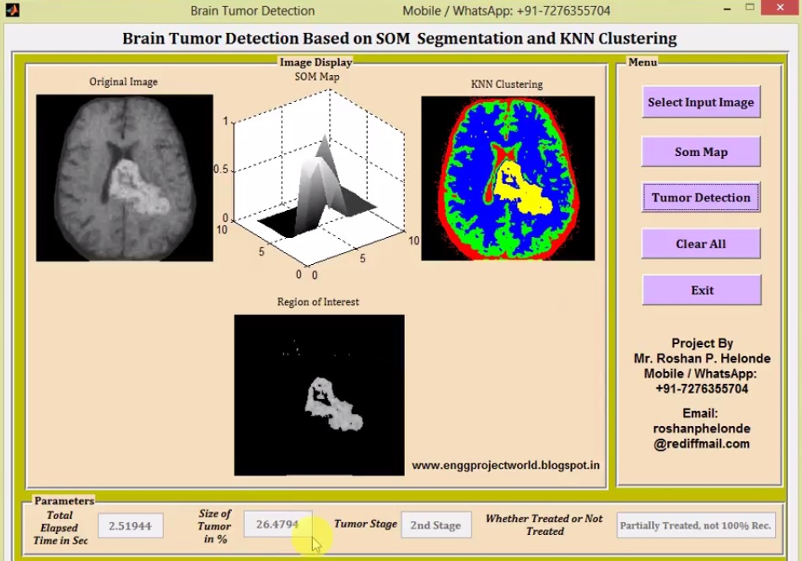Click the Brain Tumor Detection title bar text

(x=252, y=10)
